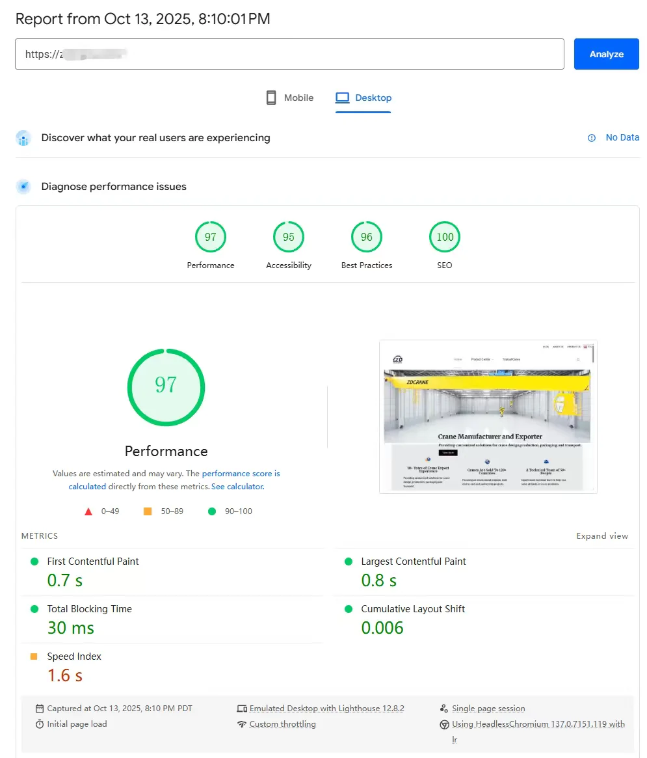Click the Emulated Desktop devices icon

tap(242, 709)
